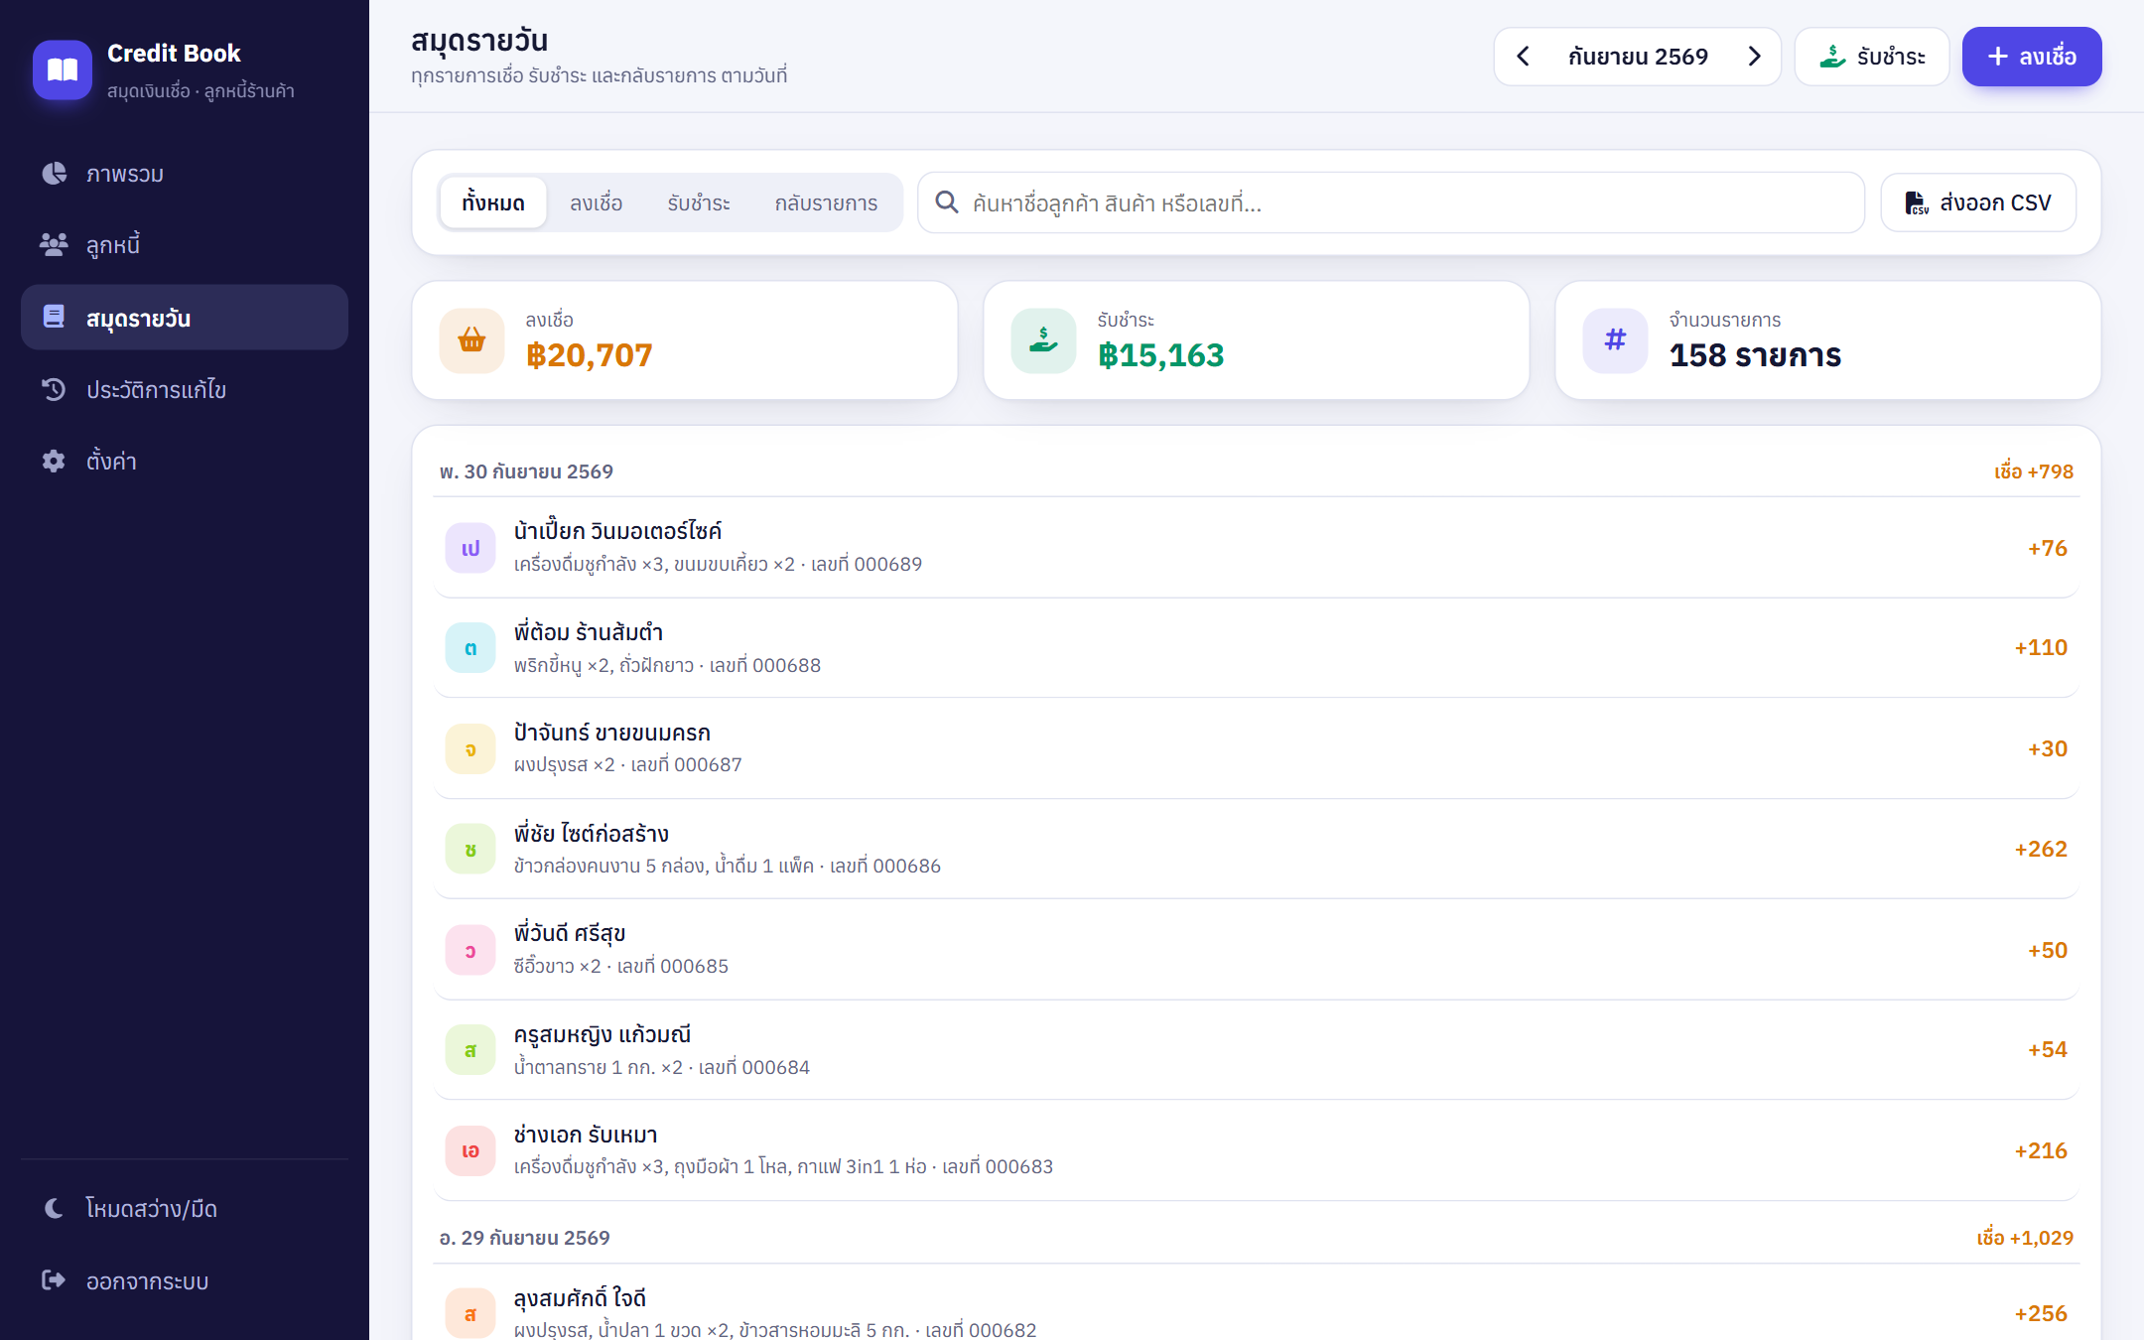Open entry พี่ต้อม ร้านส้มตำ

tap(1256, 648)
